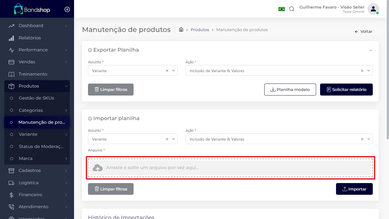Click the Importar planilha info icon
The image size is (389, 219).
pos(90,119)
